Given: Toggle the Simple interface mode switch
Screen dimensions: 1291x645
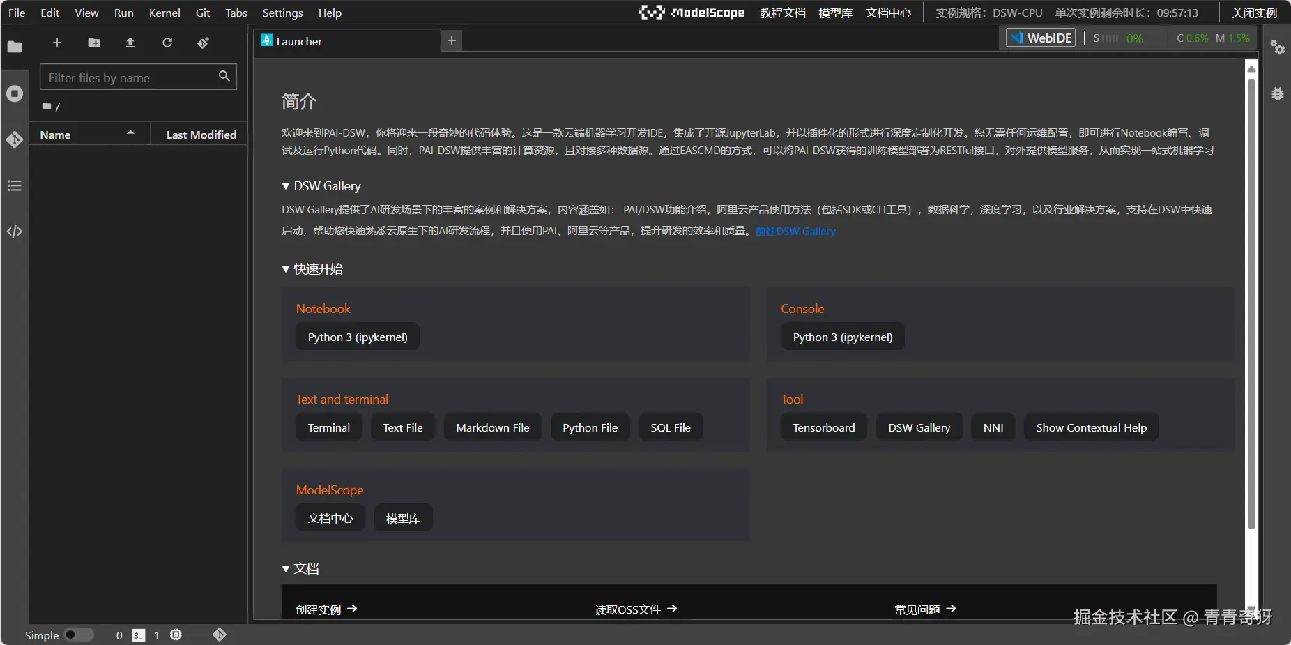Looking at the screenshot, I should (x=79, y=635).
